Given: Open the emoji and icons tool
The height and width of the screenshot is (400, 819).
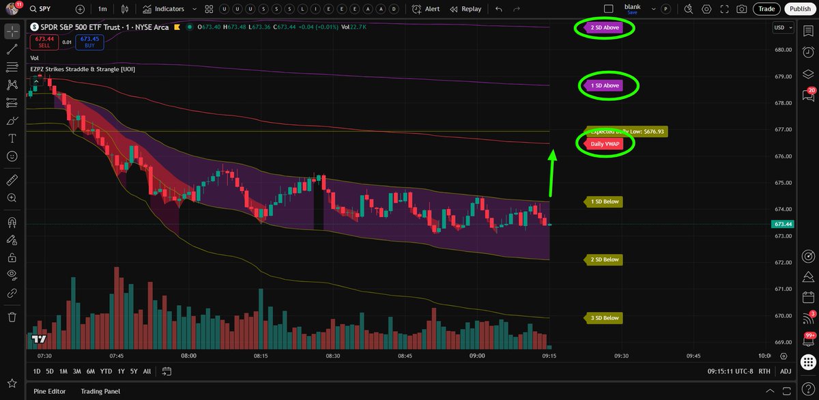Looking at the screenshot, I should [x=12, y=156].
